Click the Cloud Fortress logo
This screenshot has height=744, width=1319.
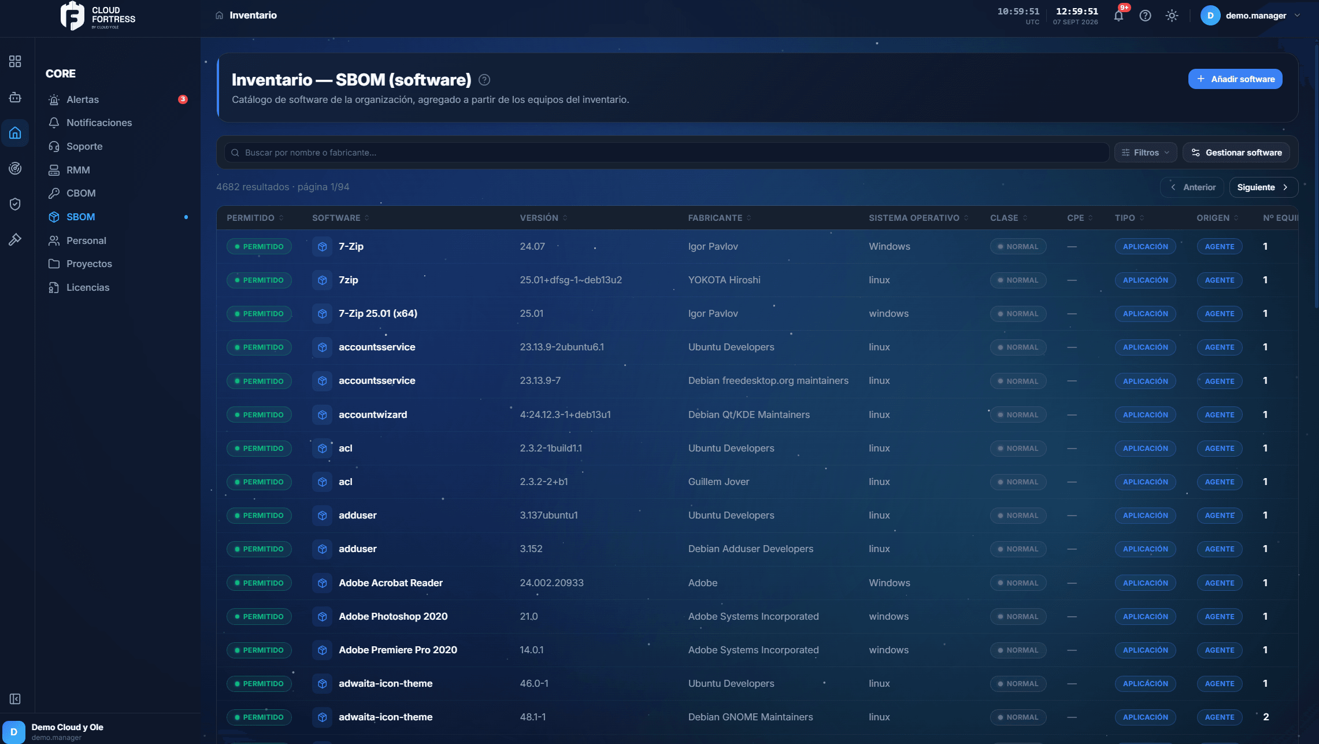(98, 16)
